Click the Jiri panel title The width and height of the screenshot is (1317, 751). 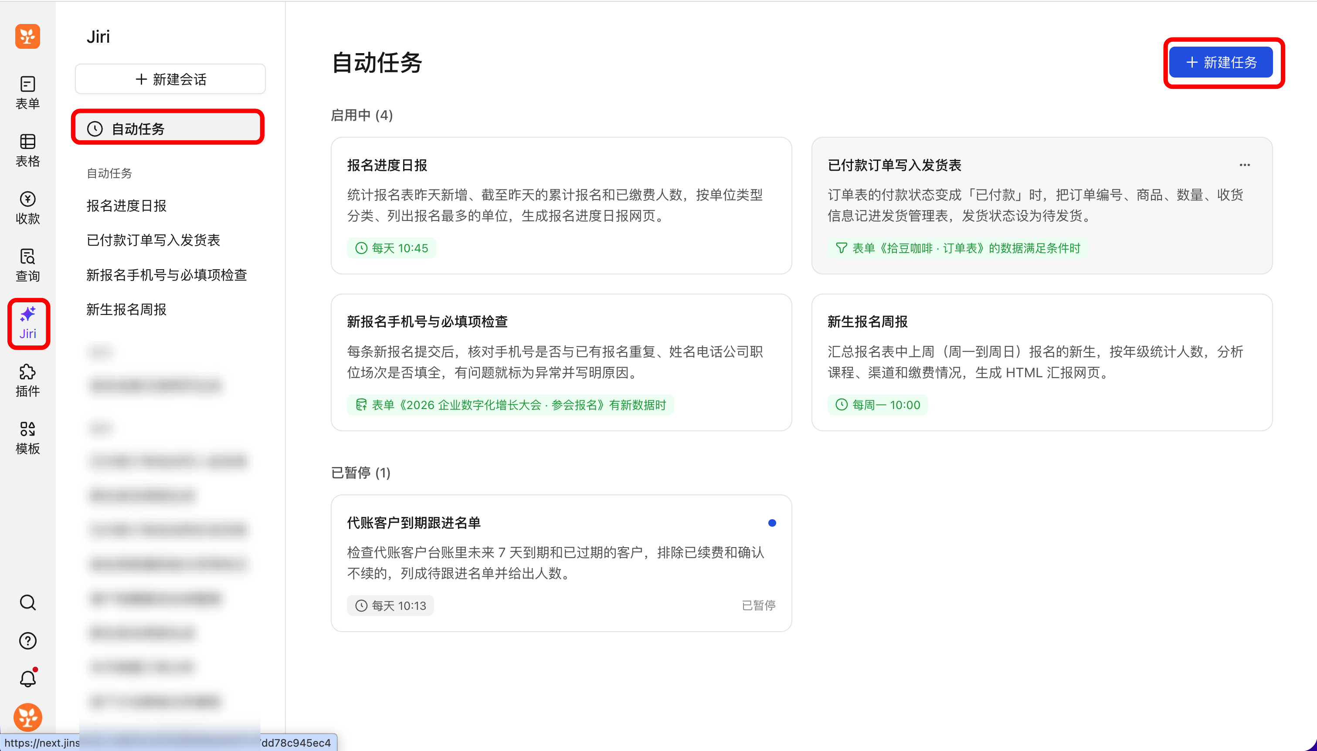[98, 37]
